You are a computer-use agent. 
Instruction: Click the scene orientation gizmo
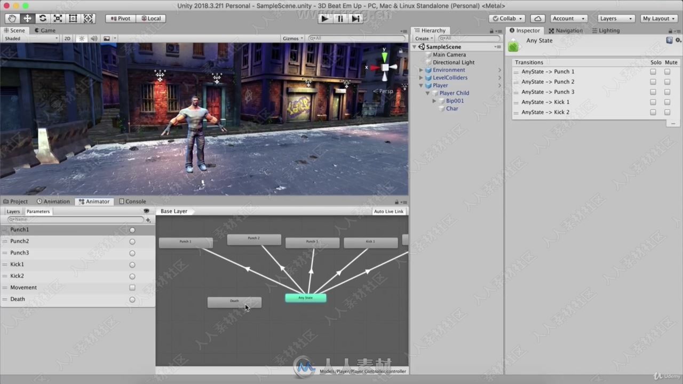(385, 67)
